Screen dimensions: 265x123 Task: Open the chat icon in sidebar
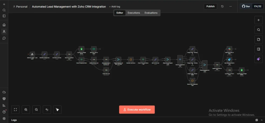click(x=4, y=38)
